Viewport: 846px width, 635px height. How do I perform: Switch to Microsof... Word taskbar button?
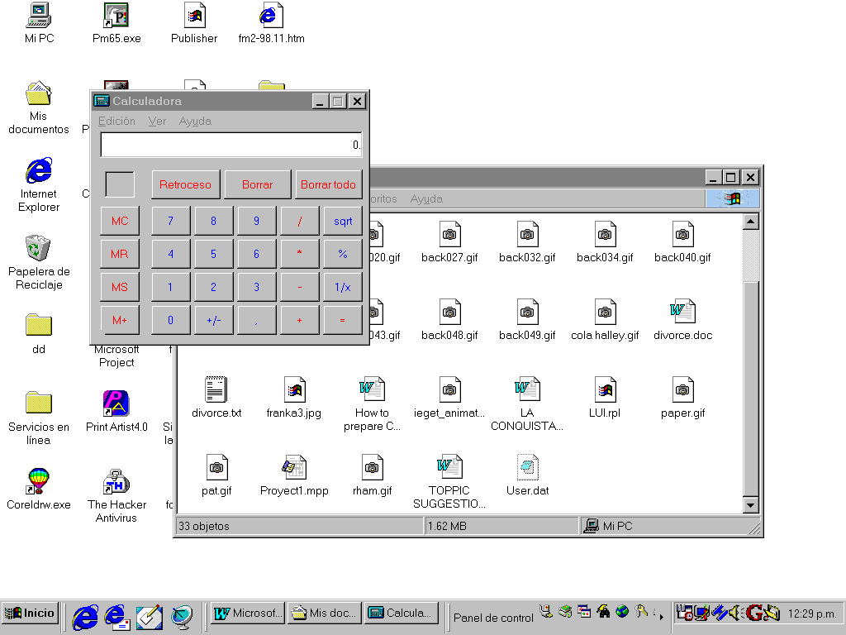coord(248,613)
